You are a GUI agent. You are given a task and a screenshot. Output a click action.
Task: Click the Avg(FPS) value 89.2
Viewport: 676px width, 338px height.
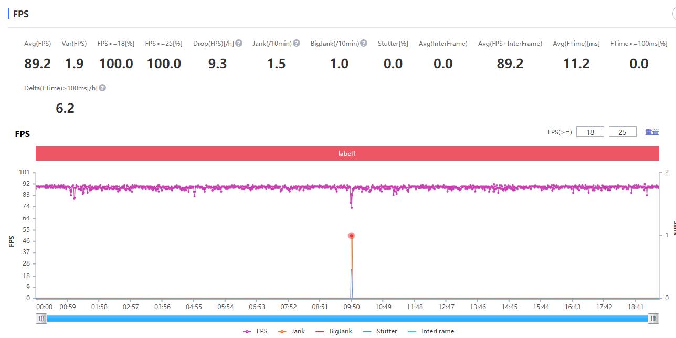(38, 64)
